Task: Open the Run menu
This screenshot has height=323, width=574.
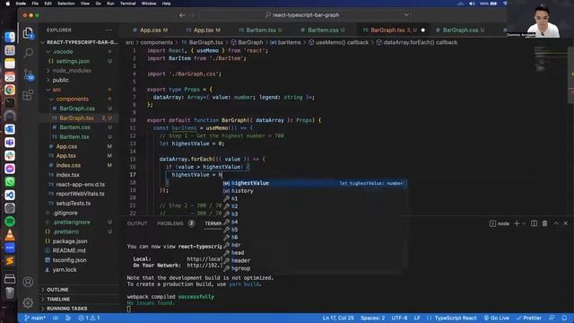Action: pyautogui.click(x=110, y=4)
